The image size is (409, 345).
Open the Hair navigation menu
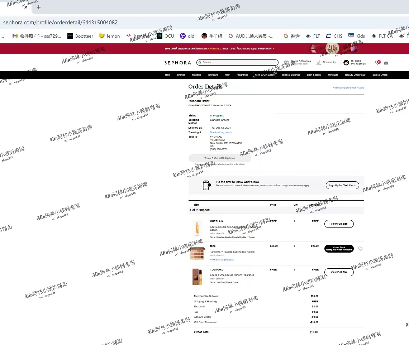pyautogui.click(x=227, y=75)
